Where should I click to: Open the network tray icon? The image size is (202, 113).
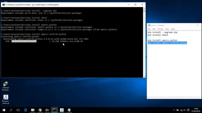[181, 110]
